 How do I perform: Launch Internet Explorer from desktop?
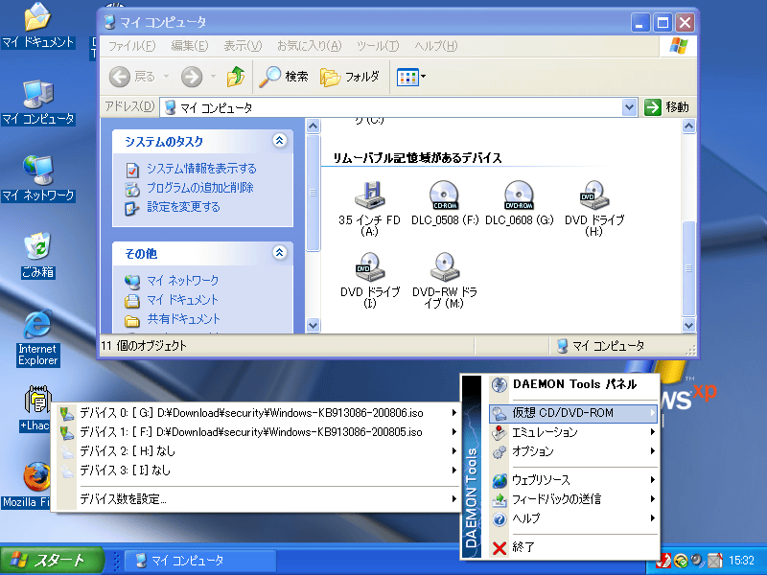coord(38,338)
